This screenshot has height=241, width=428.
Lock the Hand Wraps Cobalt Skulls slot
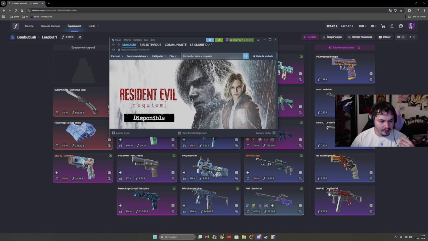[x=57, y=146]
